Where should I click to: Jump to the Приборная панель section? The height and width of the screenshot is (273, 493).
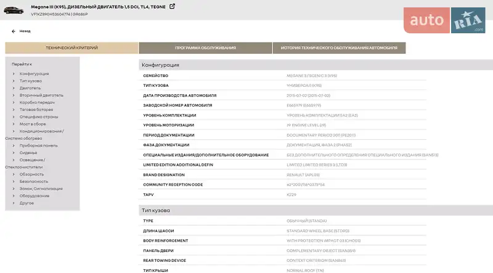tap(38, 145)
